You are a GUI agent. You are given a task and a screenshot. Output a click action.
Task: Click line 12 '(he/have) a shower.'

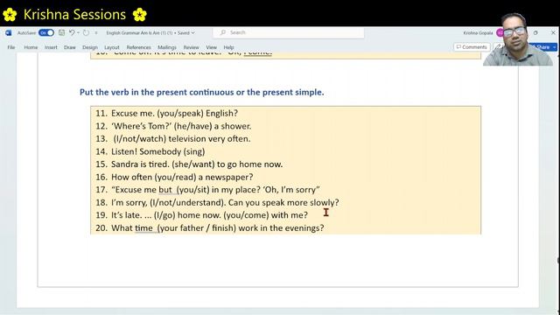click(213, 126)
